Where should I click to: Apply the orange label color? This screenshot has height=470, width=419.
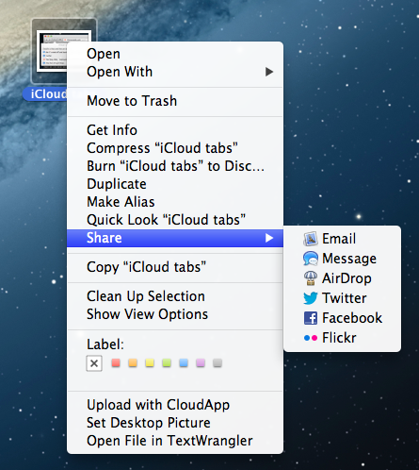(x=133, y=363)
